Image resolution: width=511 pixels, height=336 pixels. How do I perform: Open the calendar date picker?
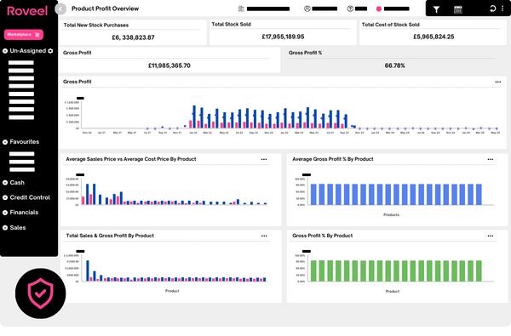[x=458, y=9]
